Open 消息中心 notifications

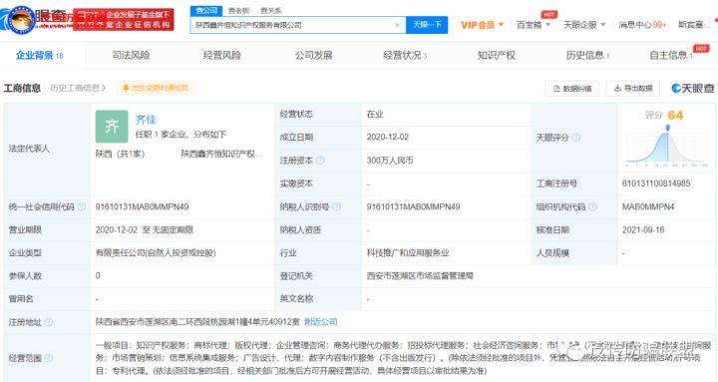point(642,25)
